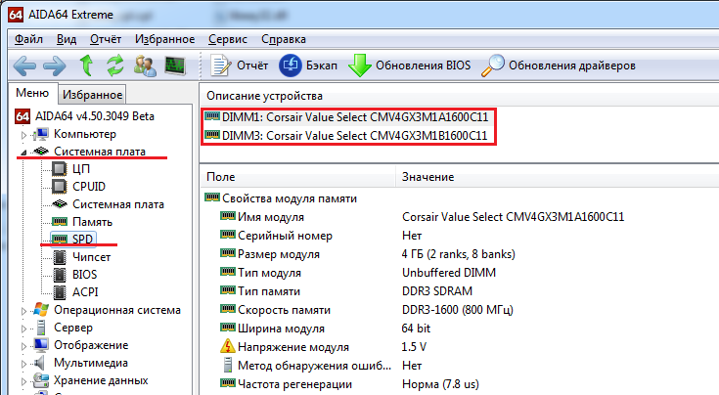Open the users management toolbar icon

click(145, 66)
